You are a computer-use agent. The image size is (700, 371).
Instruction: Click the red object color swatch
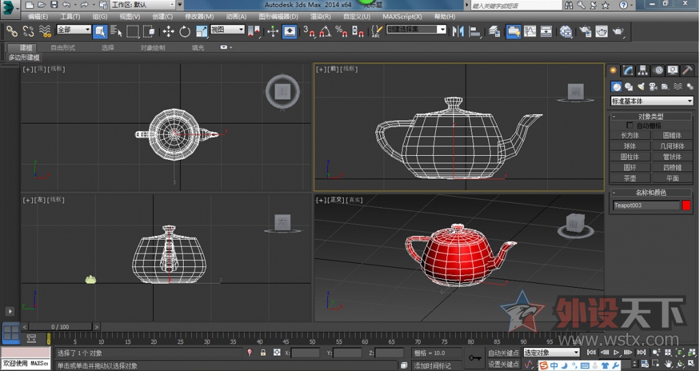(x=686, y=205)
